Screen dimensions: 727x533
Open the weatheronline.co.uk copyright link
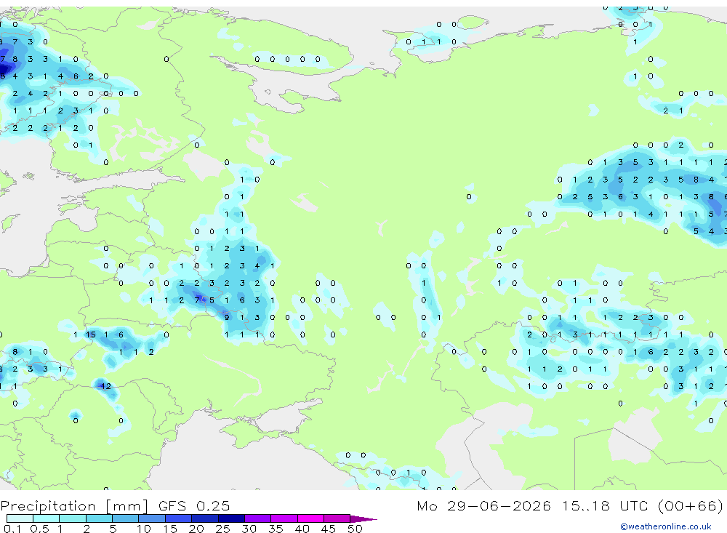point(665,526)
